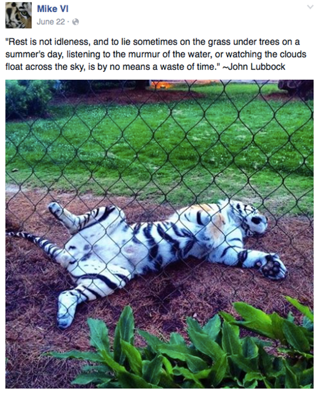
Task: Click the tiger's lower hind paw
Action: 65,316
